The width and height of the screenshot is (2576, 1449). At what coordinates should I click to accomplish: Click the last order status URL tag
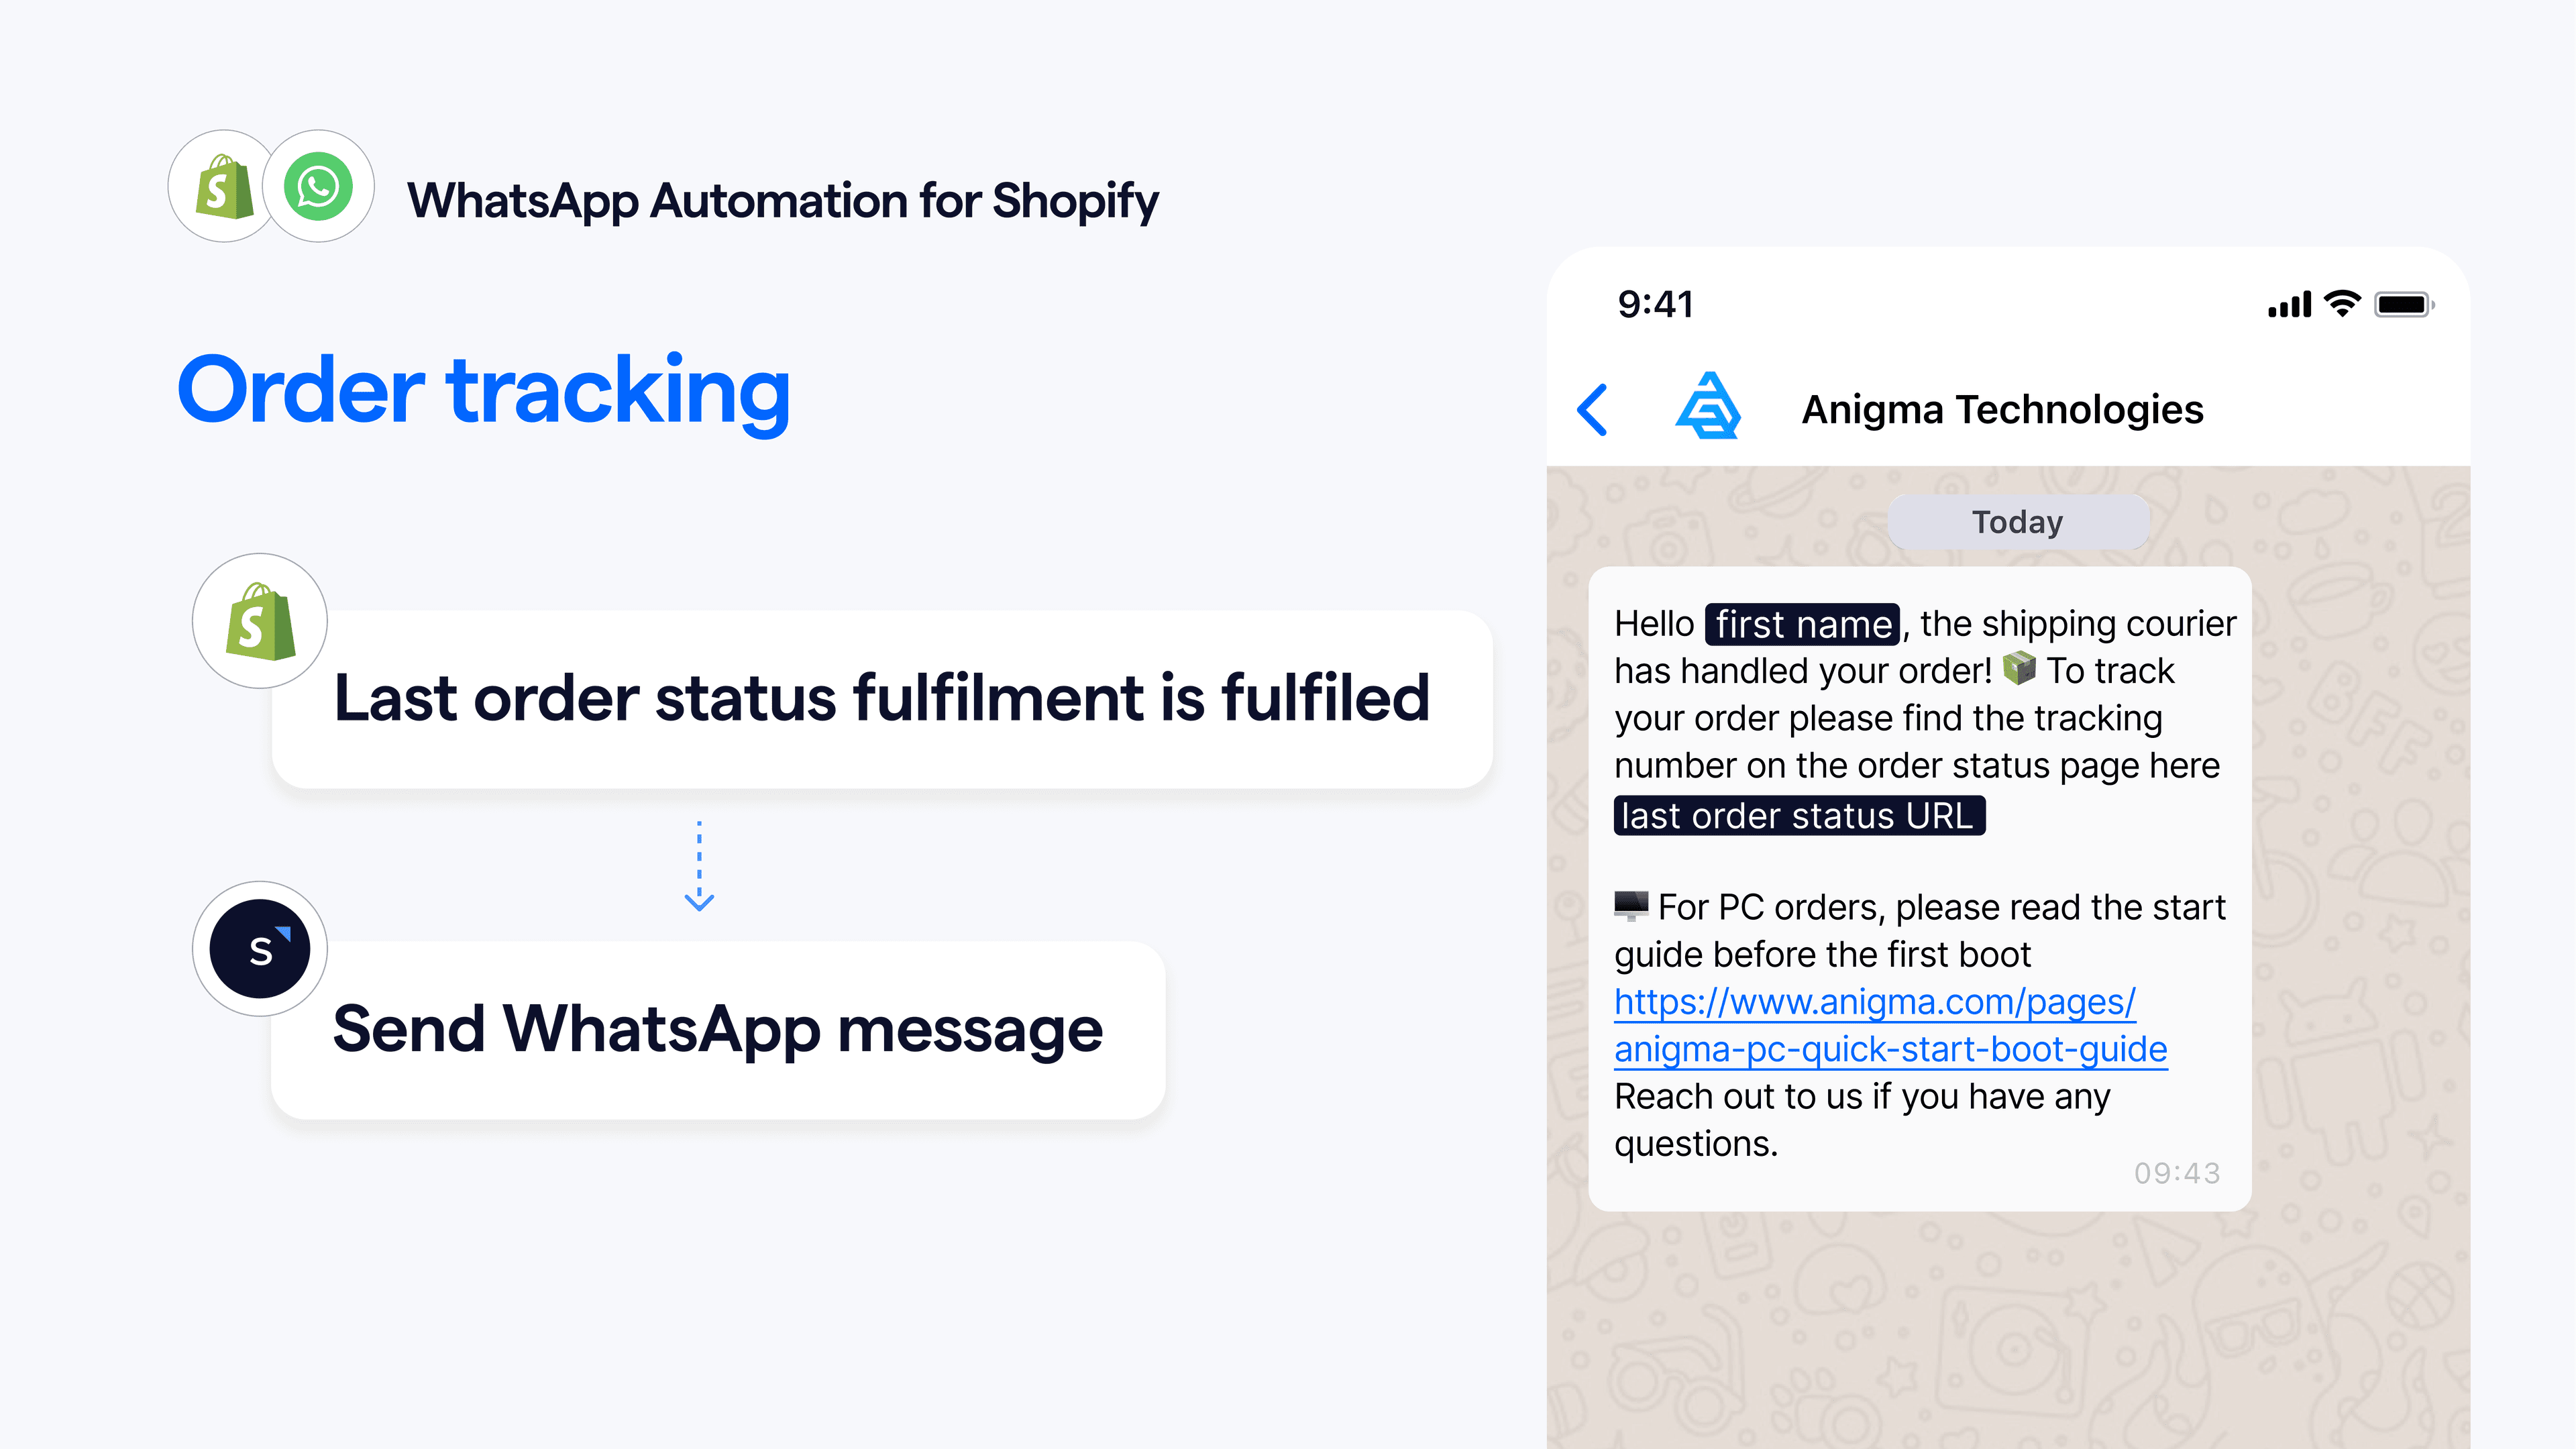pos(1798,816)
